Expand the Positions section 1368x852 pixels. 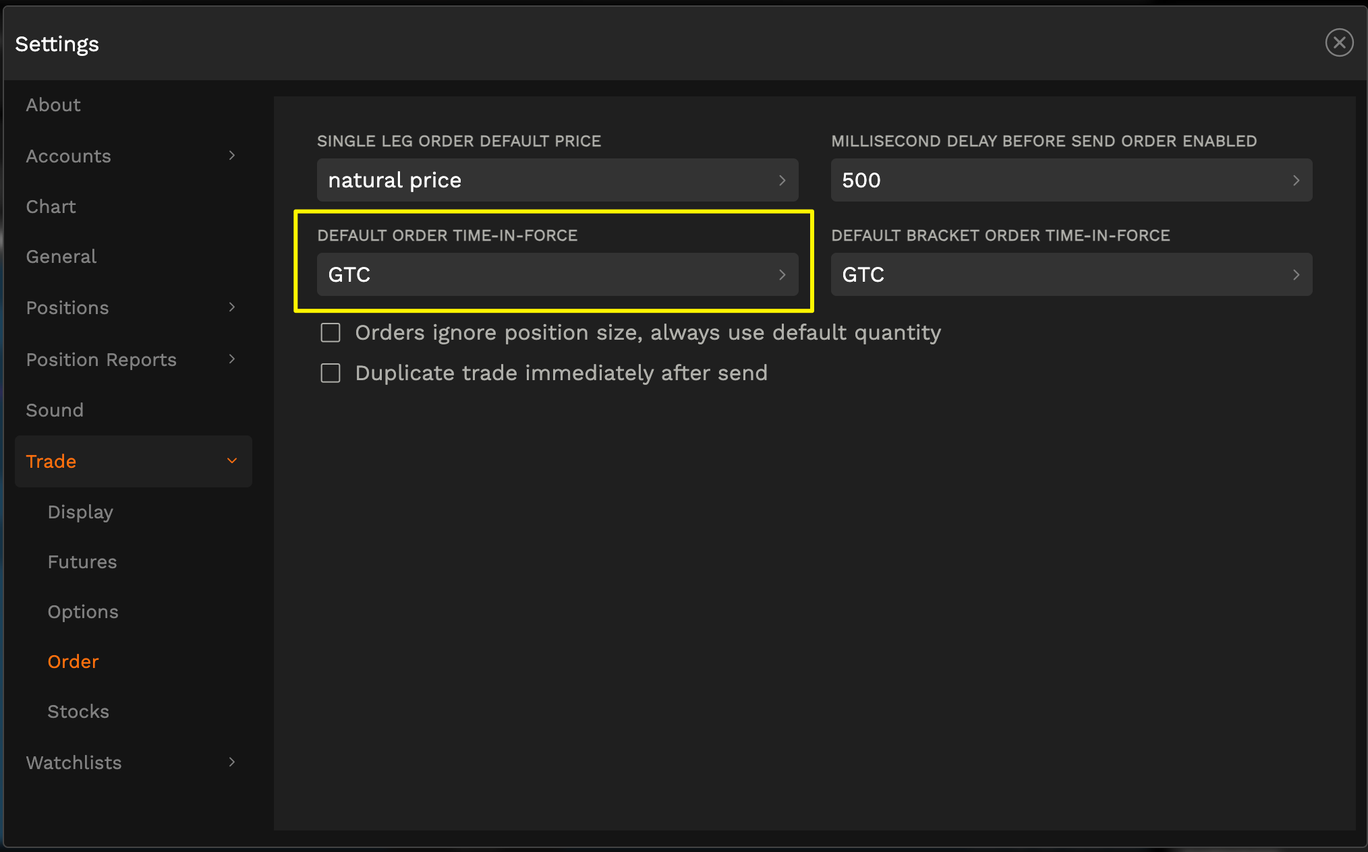tap(132, 307)
